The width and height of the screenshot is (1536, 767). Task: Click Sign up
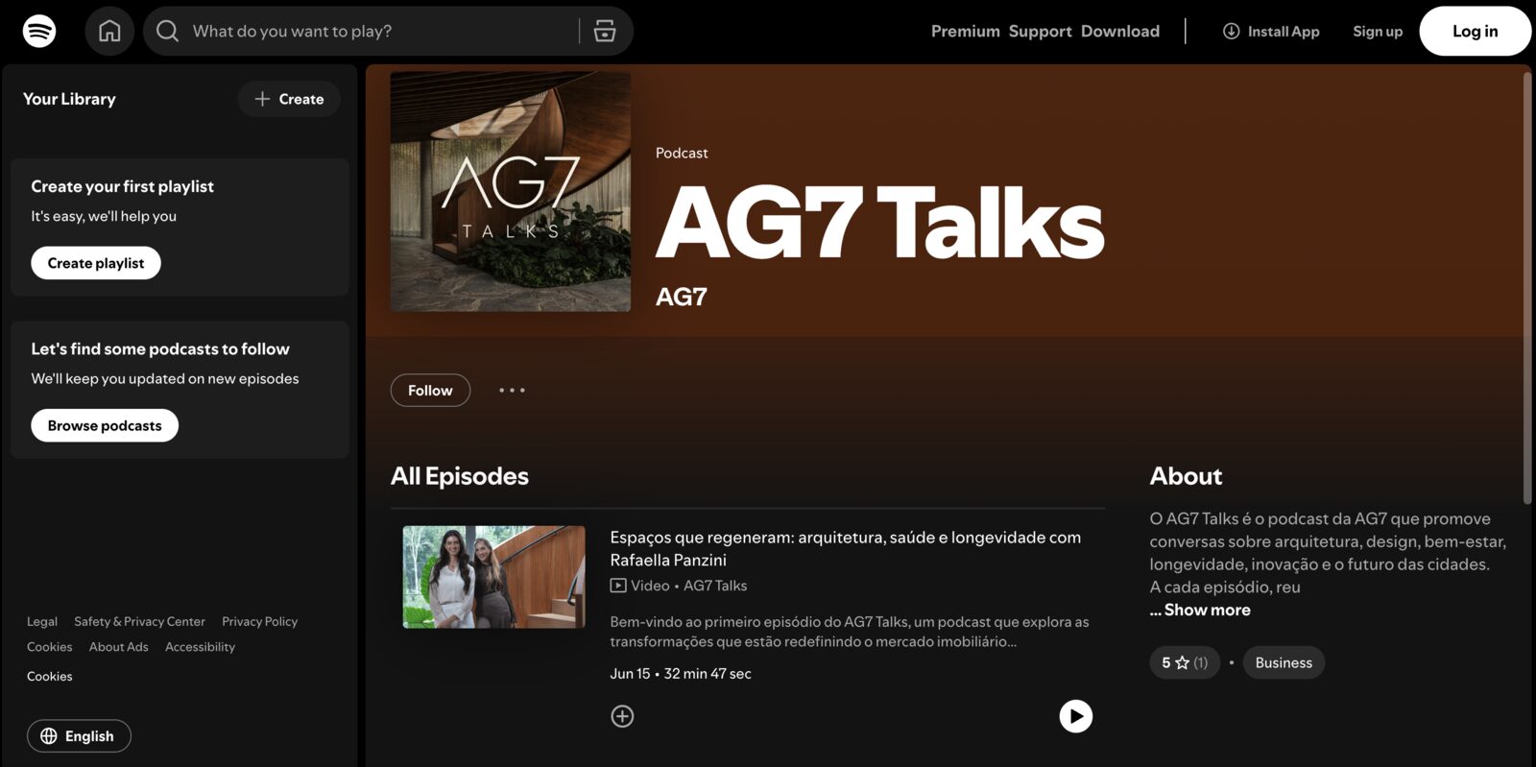pos(1378,31)
